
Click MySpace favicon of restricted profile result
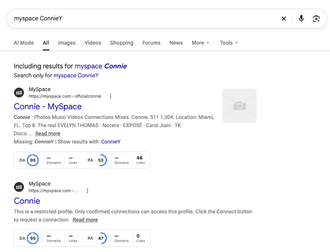pos(19,187)
